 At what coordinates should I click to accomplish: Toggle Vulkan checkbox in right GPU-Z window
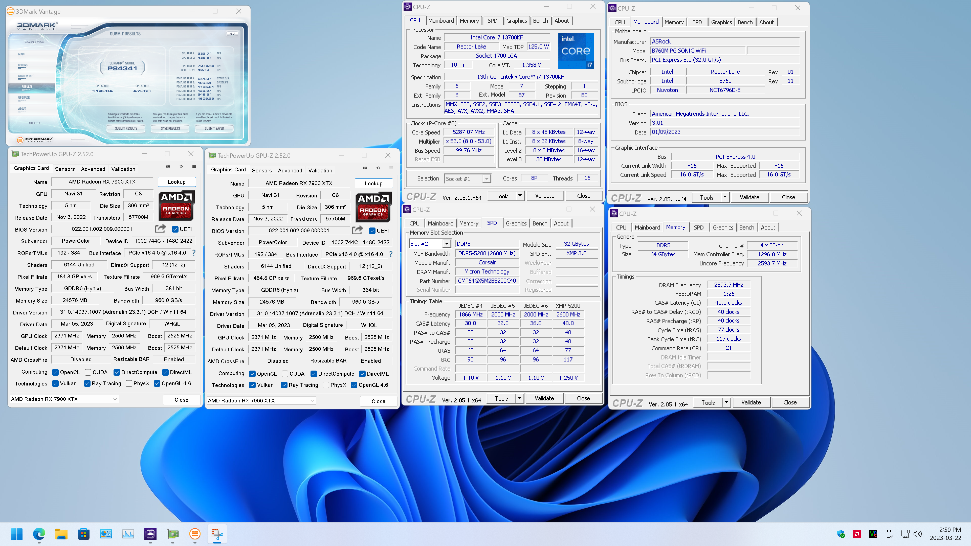point(252,385)
